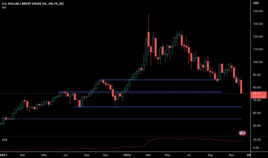Screen dimensions: 268x158
Task: Open the ATR indicator label
Action: pos(5,140)
